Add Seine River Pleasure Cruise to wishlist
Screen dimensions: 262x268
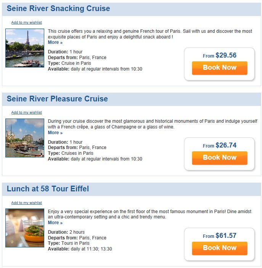27,112
